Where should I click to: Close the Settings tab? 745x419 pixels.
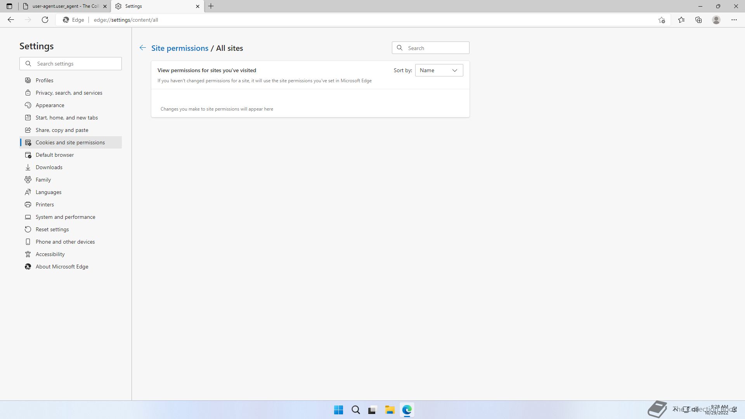click(x=198, y=6)
